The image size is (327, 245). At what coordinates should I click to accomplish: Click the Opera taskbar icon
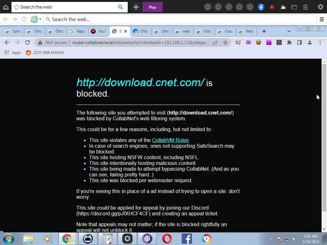pyautogui.click(x=167, y=239)
